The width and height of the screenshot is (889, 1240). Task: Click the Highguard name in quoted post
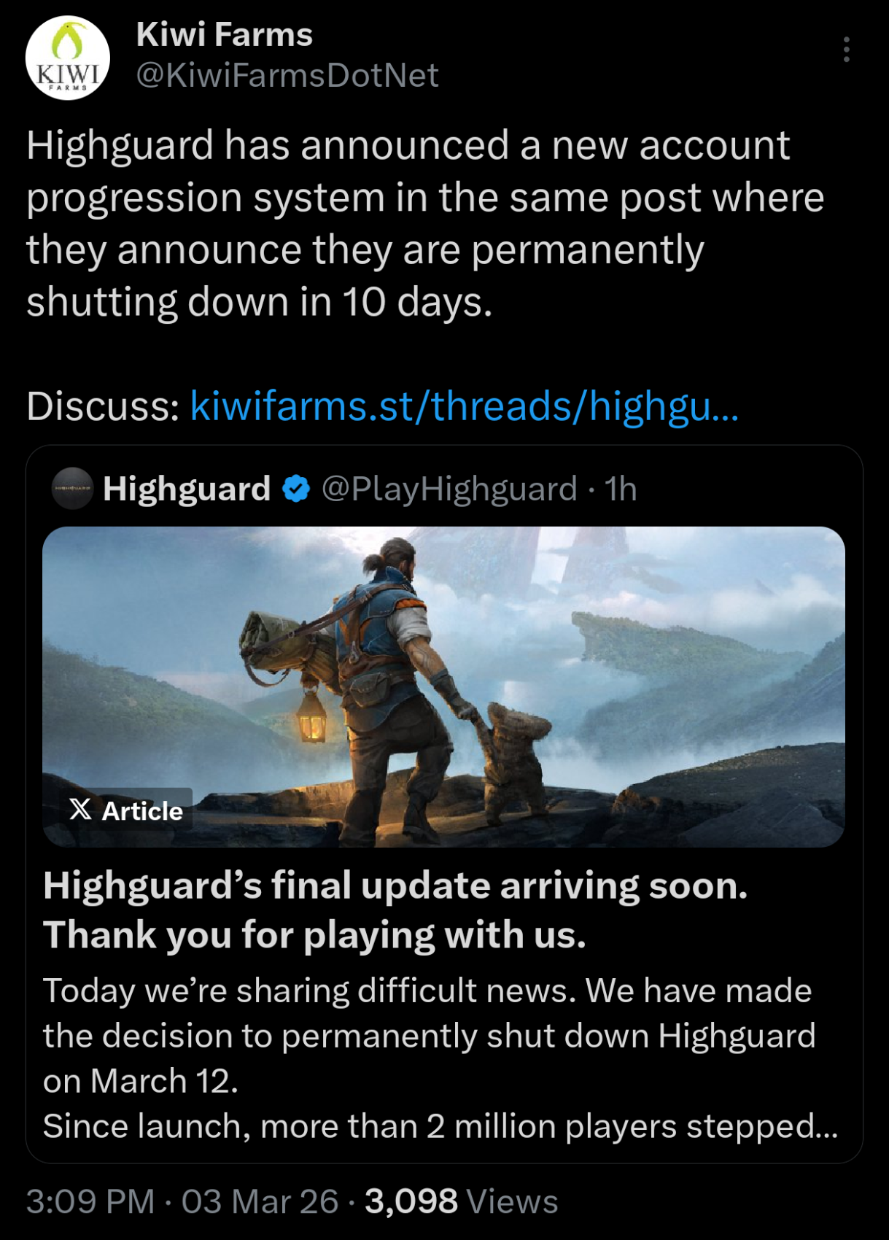[187, 488]
